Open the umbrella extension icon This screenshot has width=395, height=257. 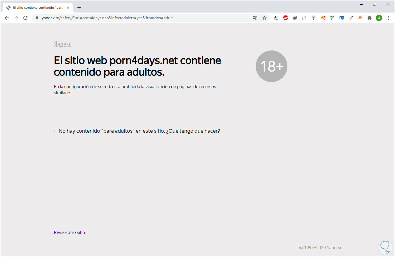tap(276, 18)
